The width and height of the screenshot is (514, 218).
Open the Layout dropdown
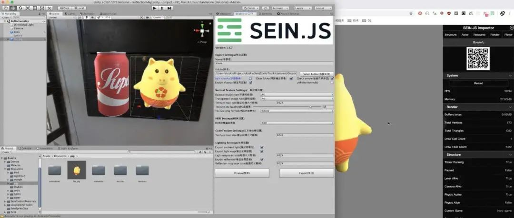point(323,8)
